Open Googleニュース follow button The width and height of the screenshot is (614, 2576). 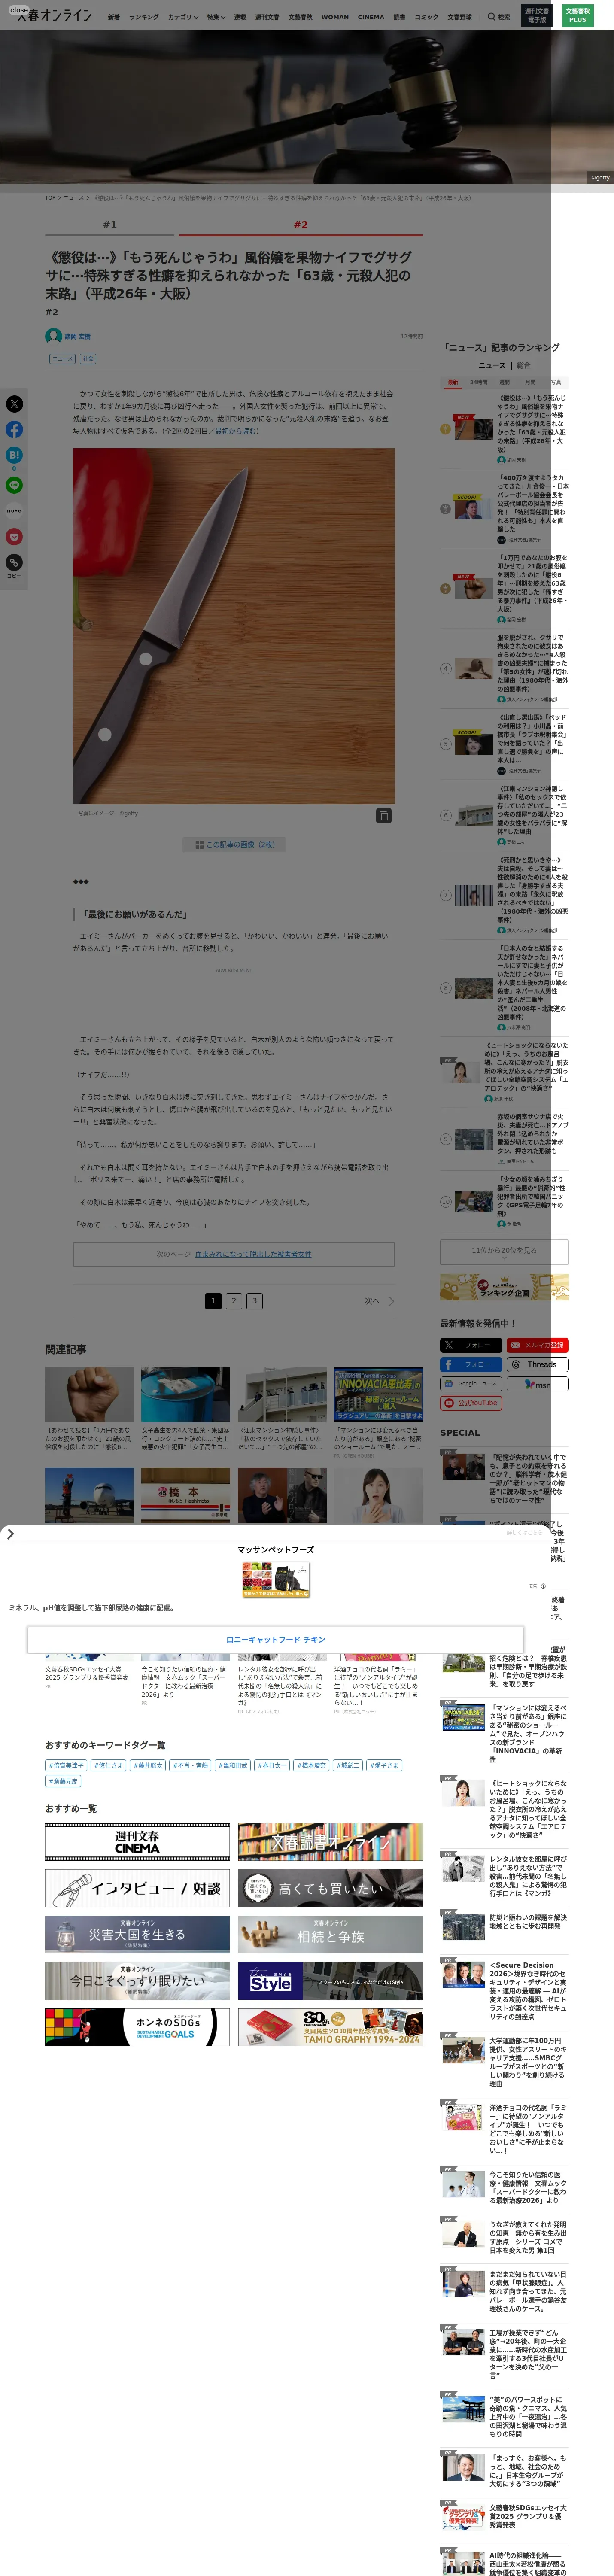(470, 1384)
